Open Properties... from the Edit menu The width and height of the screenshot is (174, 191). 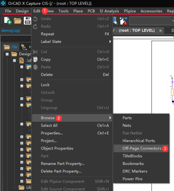pos(72,133)
